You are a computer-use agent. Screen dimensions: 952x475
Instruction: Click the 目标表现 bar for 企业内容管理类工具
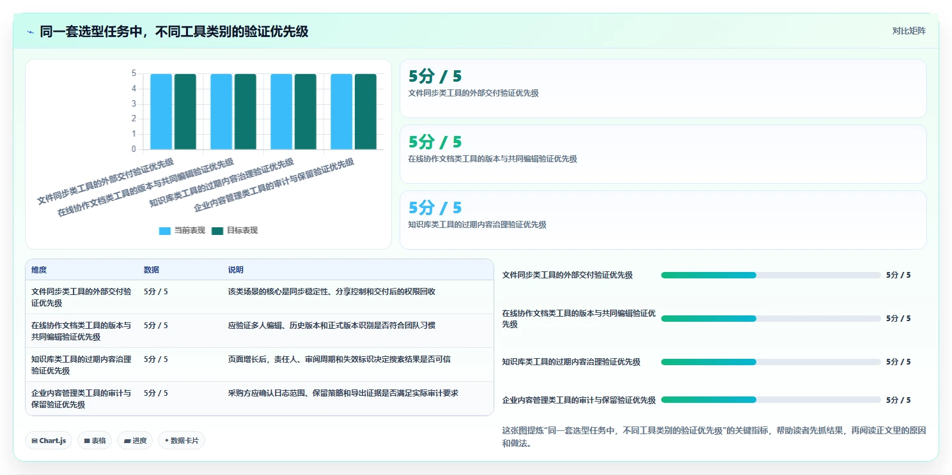tap(366, 112)
